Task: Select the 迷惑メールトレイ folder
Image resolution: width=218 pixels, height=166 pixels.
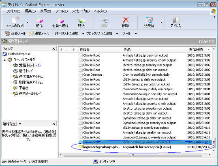Action: pyautogui.click(x=27, y=94)
